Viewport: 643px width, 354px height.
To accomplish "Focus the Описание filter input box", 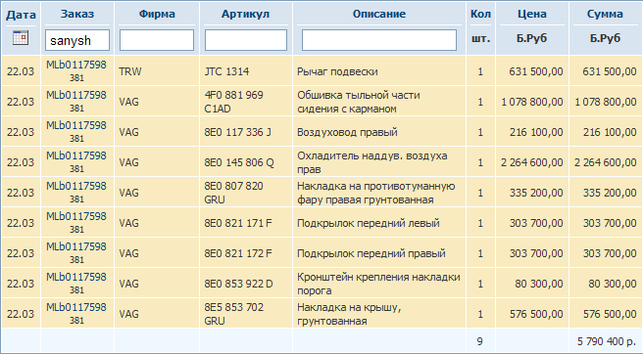I will pos(379,40).
